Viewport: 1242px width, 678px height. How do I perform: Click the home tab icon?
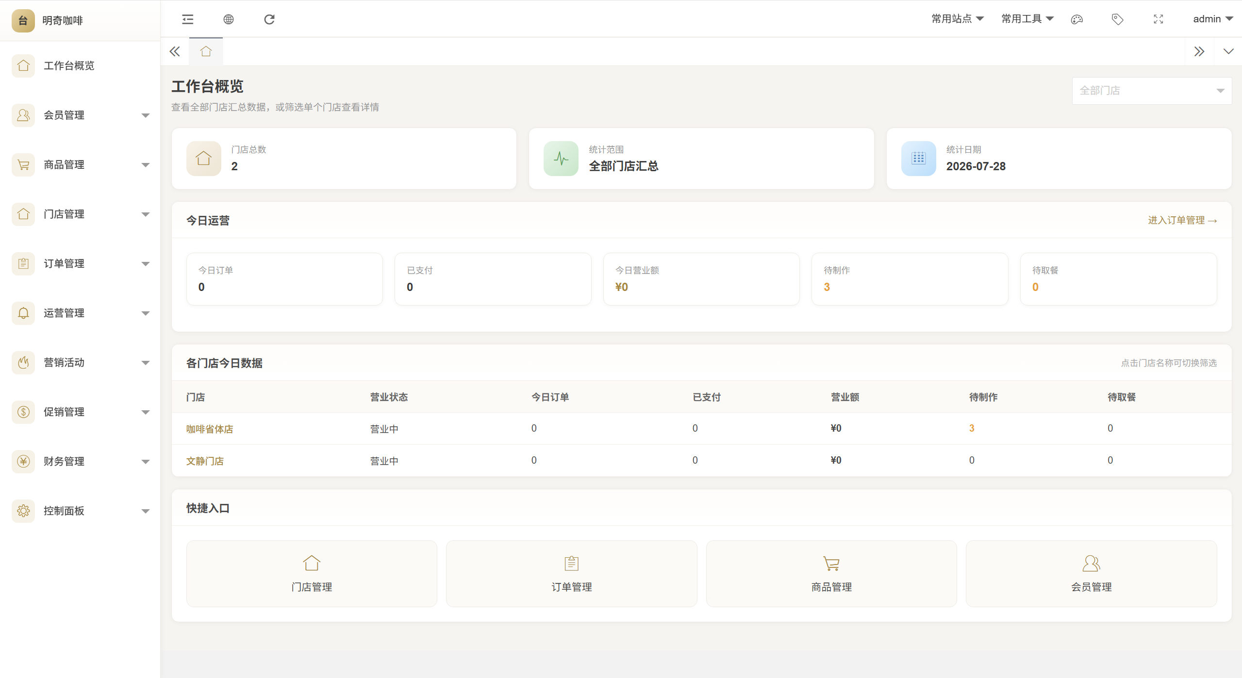pos(206,51)
